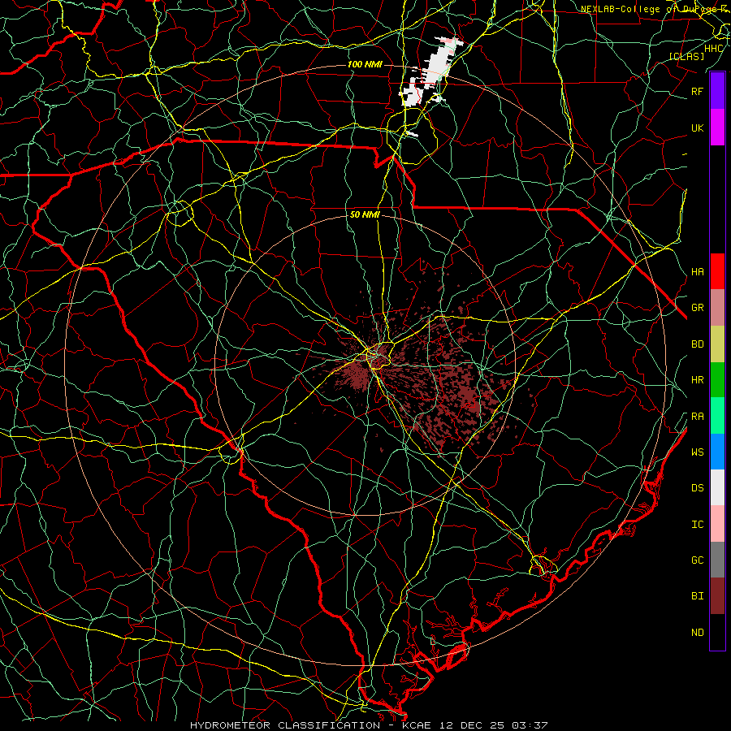Click the BD legend label
Screen dimensions: 731x731
coord(698,344)
